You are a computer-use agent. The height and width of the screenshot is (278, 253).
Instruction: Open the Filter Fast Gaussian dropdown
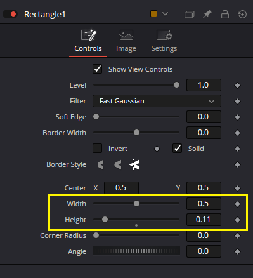click(x=157, y=101)
